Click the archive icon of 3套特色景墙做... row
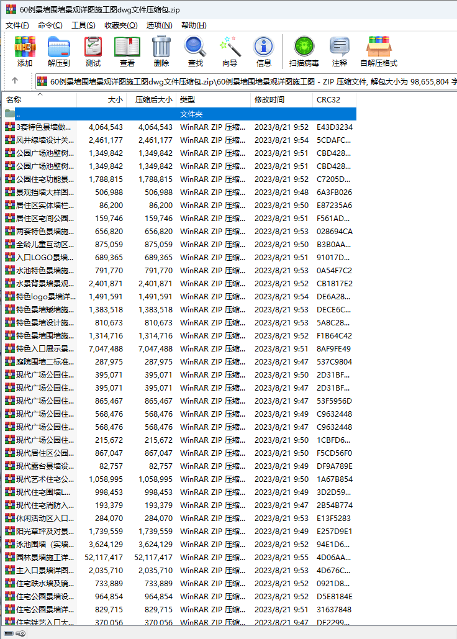This screenshot has height=639, width=457. pyautogui.click(x=10, y=127)
